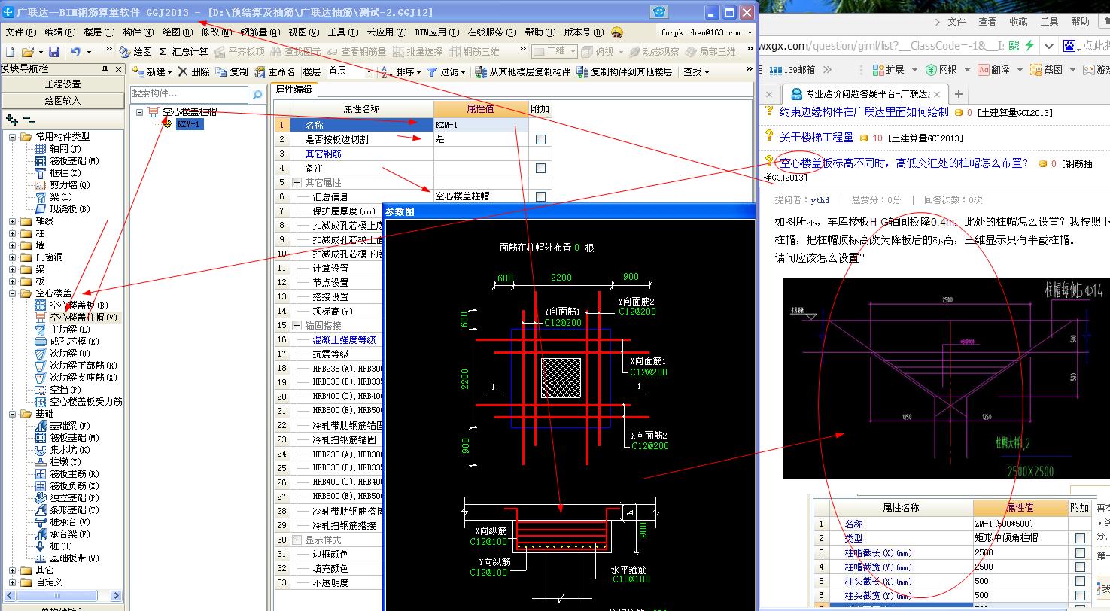This screenshot has width=1110, height=611.
Task: Select 梁(L) under 常用构件类型
Action: tap(54, 197)
